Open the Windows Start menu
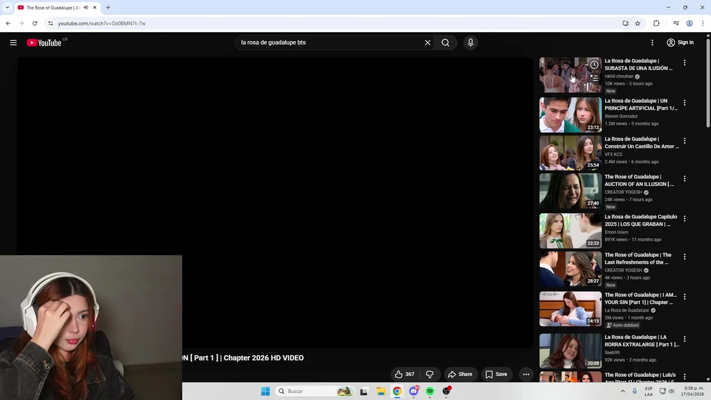 tap(266, 391)
